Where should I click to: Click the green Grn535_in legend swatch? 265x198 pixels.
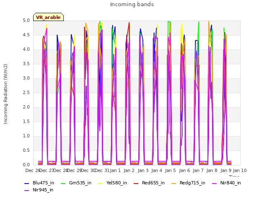(x=63, y=183)
